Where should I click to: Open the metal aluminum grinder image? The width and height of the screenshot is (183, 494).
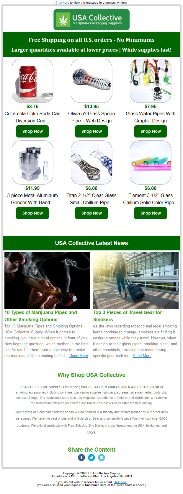tap(32, 162)
